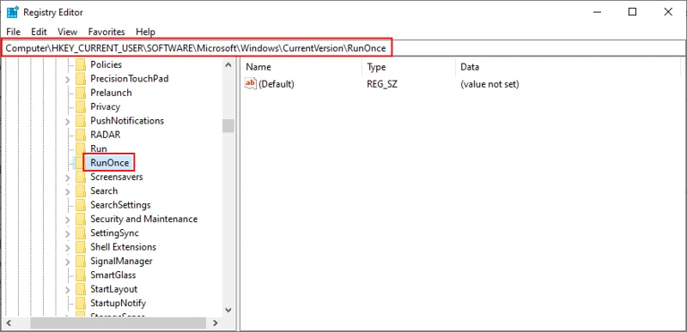Click the (Default) string value icon
This screenshot has height=332, width=687.
click(250, 83)
